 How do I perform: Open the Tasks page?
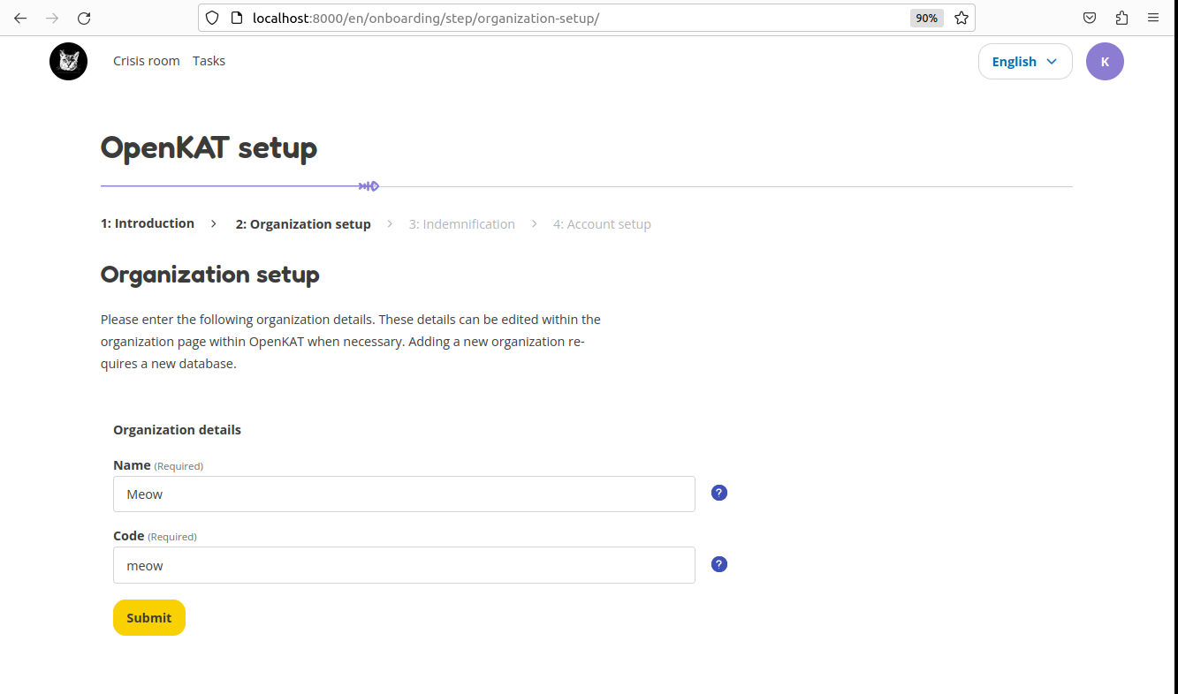tap(209, 61)
